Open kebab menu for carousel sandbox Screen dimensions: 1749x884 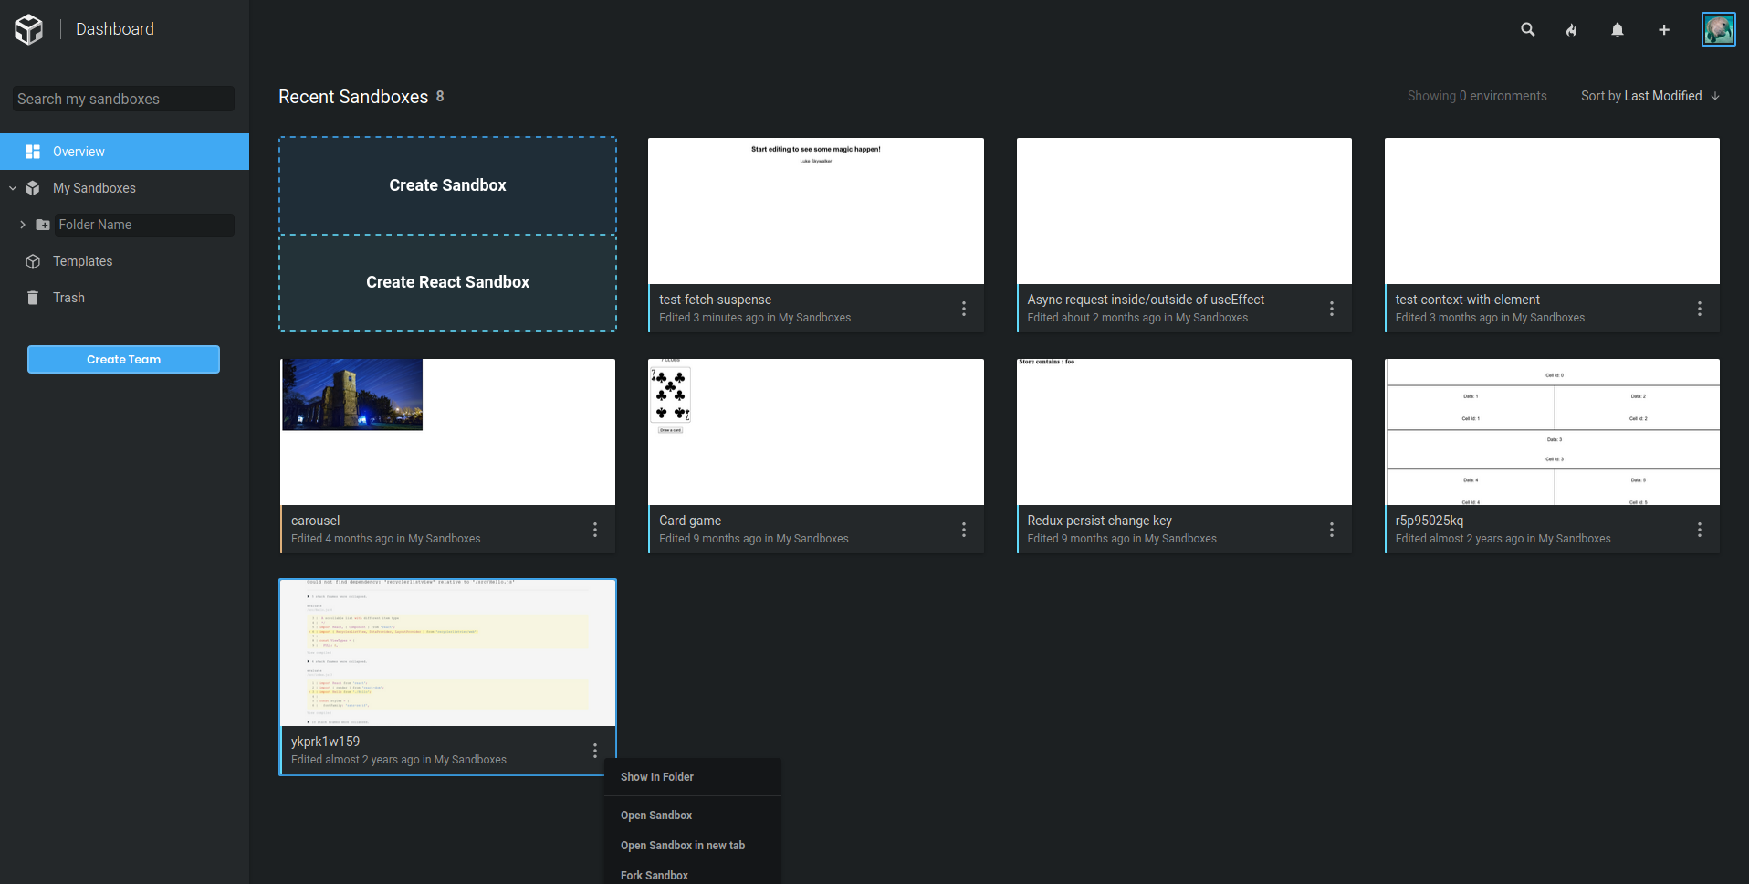click(x=594, y=530)
